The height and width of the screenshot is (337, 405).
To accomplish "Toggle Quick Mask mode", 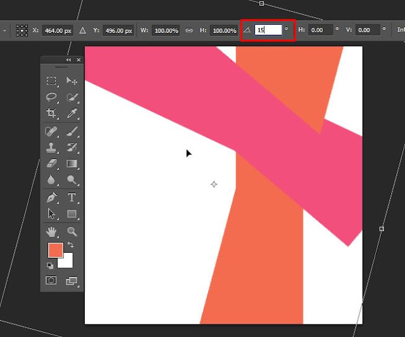I will (x=51, y=281).
